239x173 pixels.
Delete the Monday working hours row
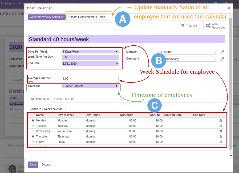coord(220,120)
